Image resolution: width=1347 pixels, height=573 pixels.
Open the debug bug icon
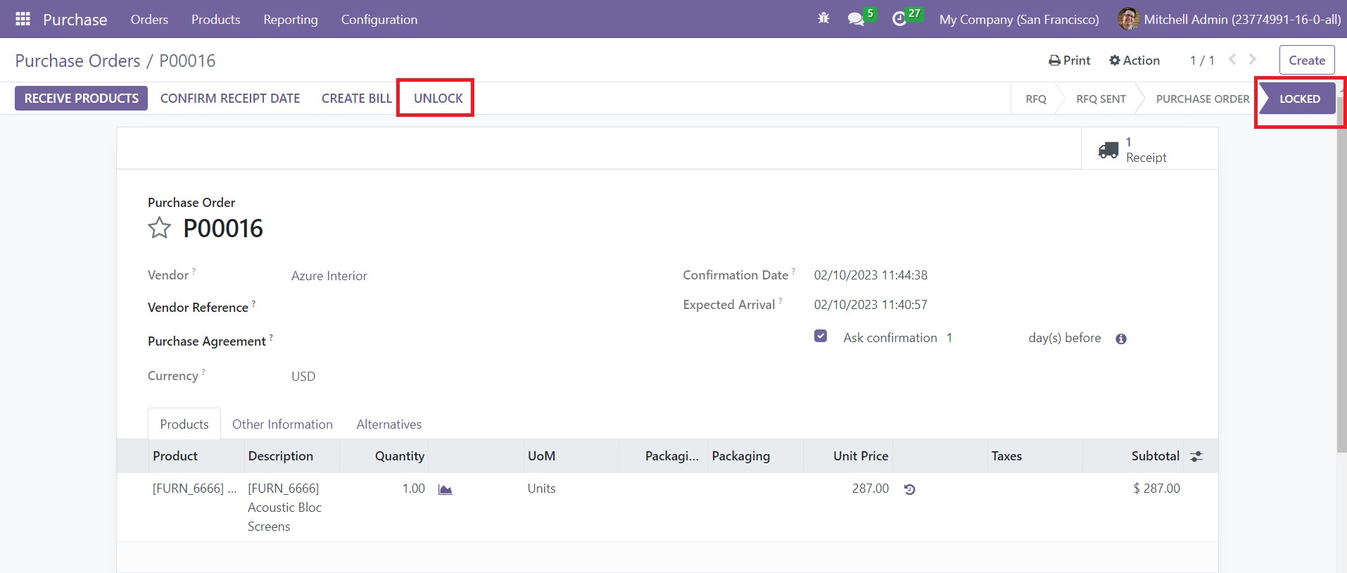(x=823, y=19)
